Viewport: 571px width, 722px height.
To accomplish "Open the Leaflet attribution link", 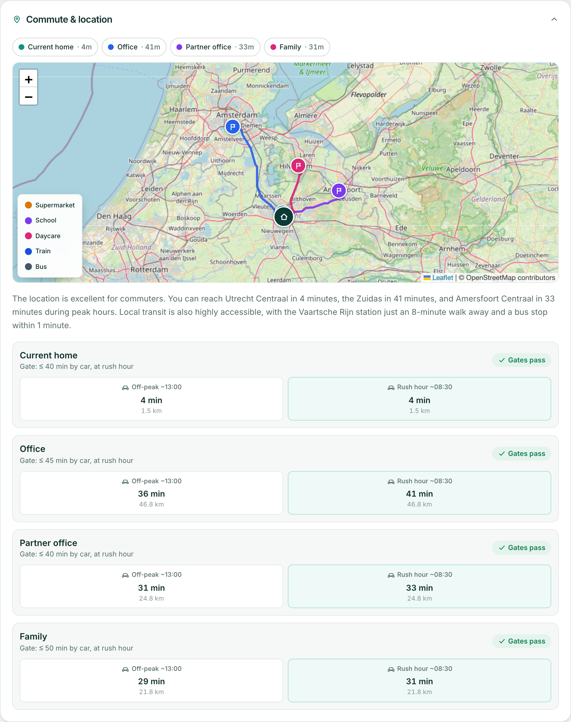I will [442, 278].
